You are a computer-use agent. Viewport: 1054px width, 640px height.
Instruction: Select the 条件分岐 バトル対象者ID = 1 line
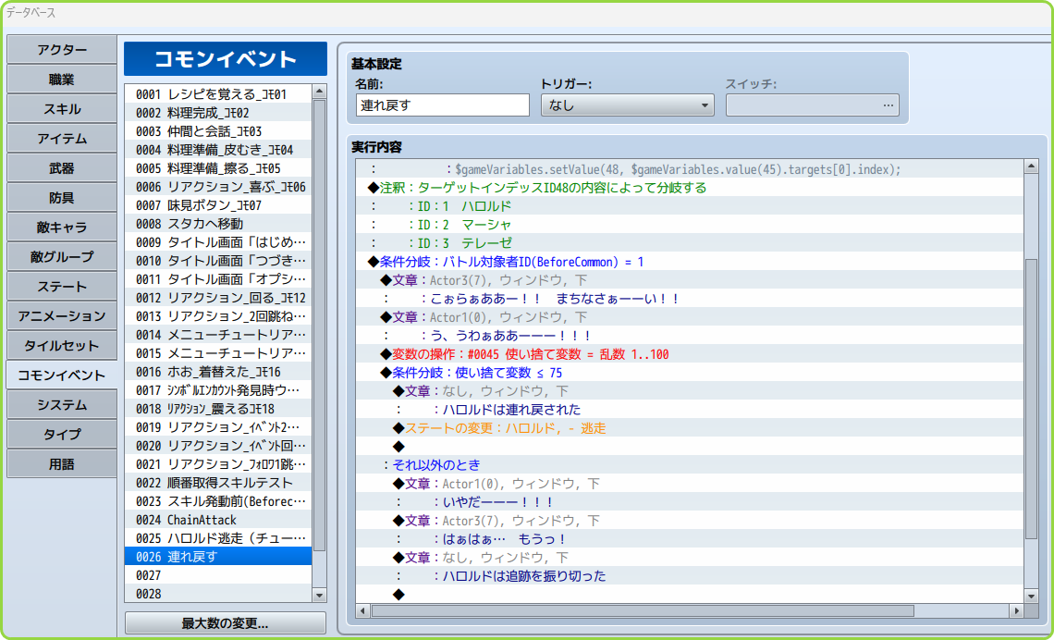(x=689, y=262)
